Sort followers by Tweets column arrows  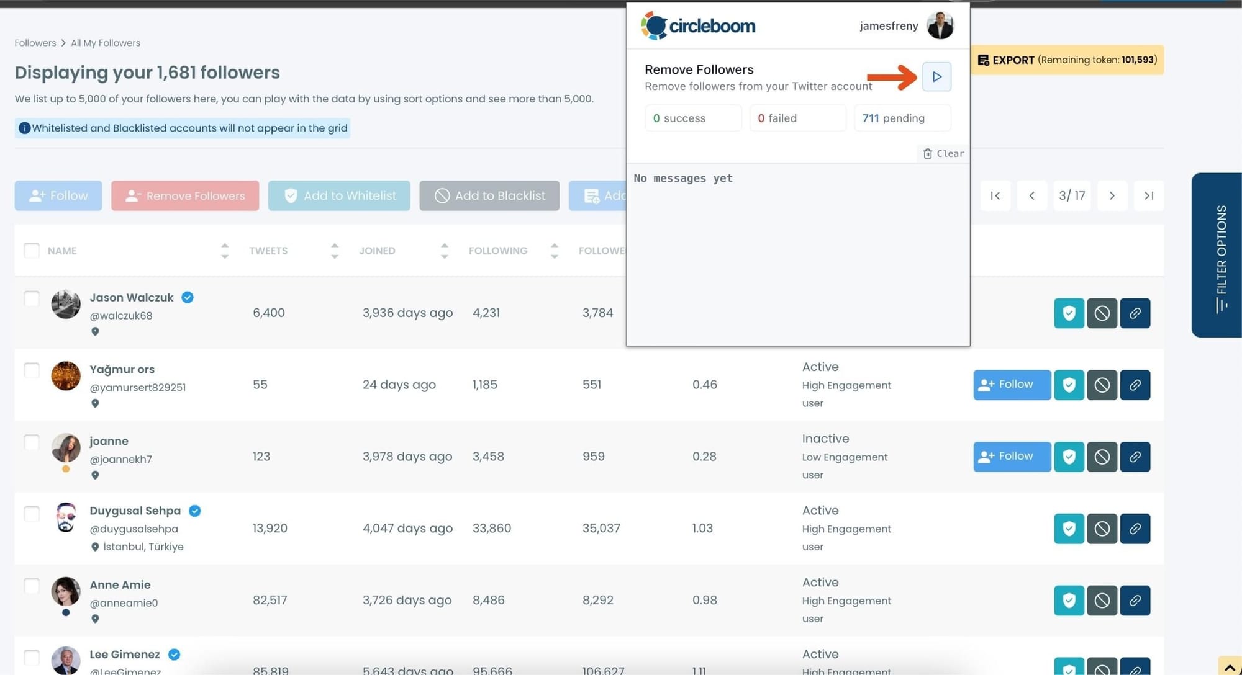[x=335, y=251]
